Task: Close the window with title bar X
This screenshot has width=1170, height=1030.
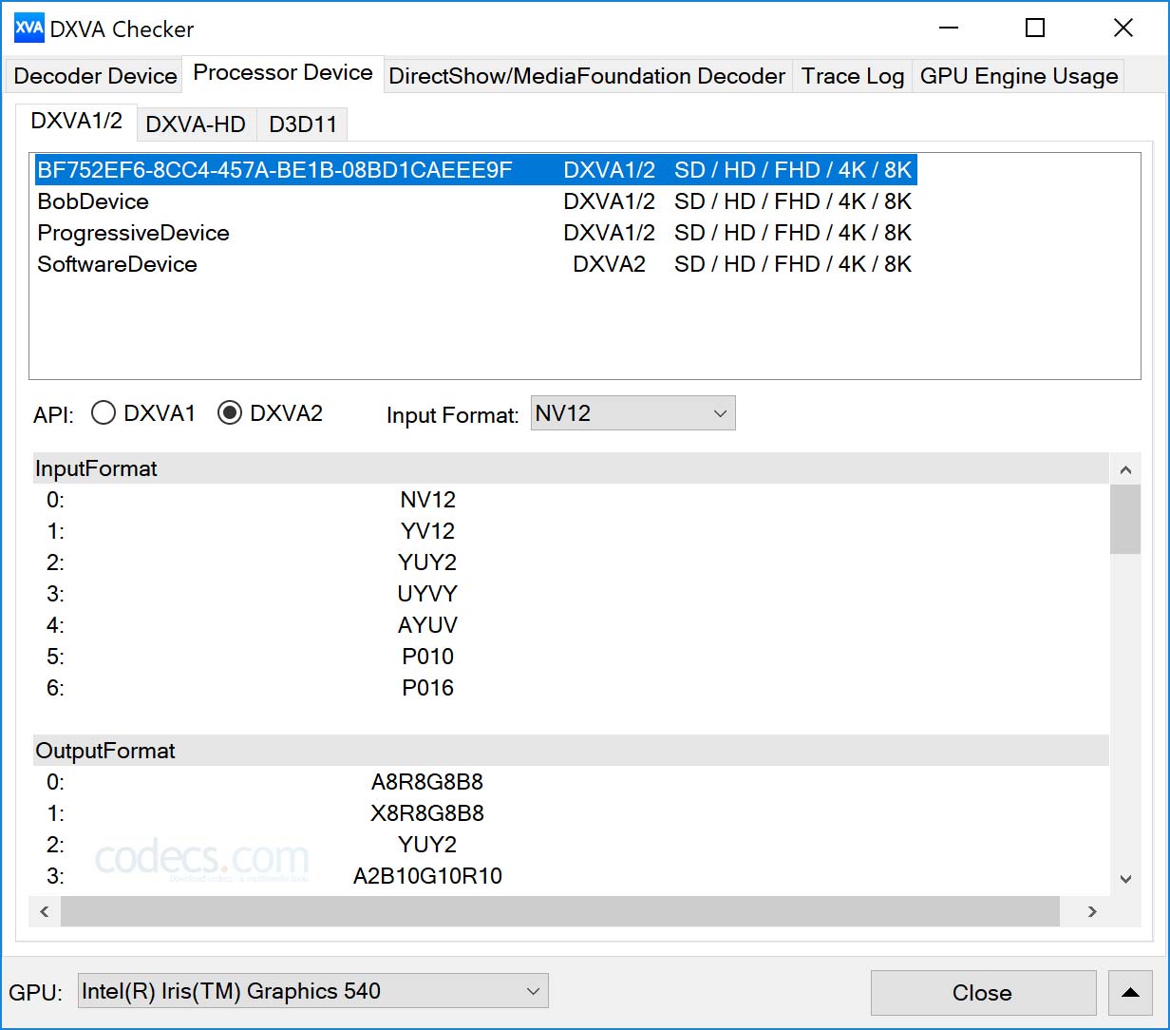Action: (x=1123, y=28)
